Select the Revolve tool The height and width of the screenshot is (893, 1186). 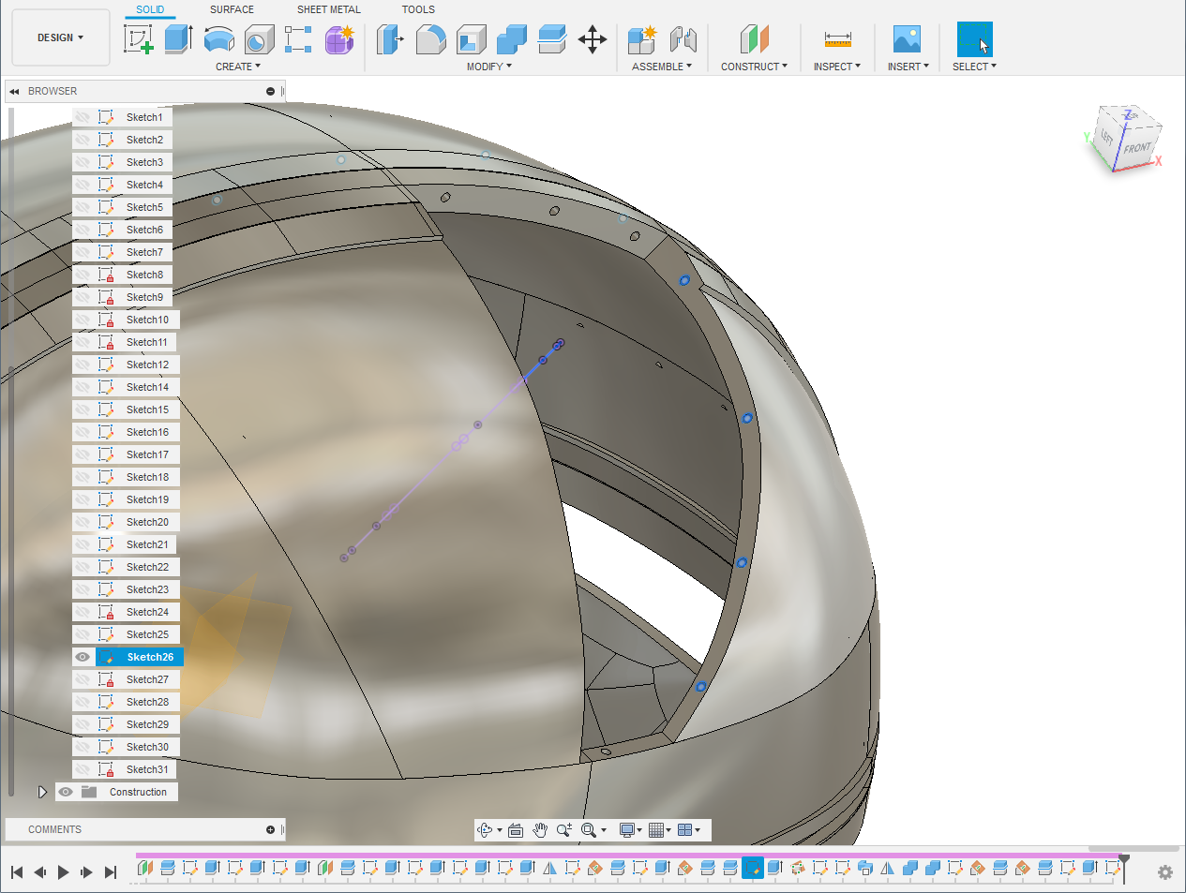tap(218, 39)
